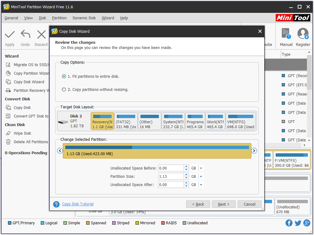This screenshot has width=314, height=235.
Task: Select the FAT32 331 MB partition block
Action: [x=126, y=121]
